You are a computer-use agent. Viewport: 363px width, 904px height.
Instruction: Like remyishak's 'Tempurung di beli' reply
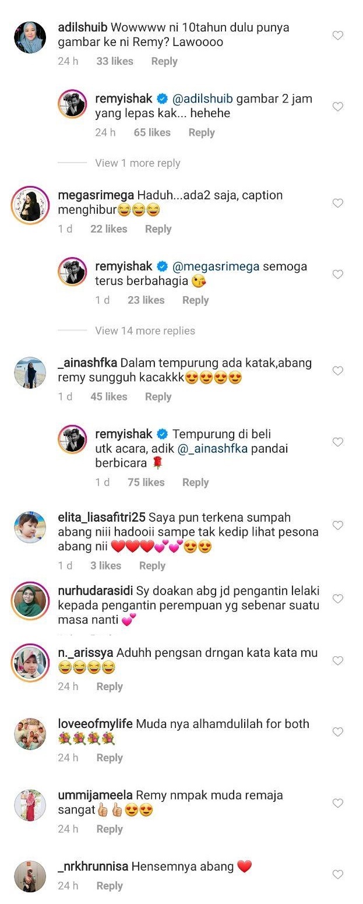pos(337,442)
